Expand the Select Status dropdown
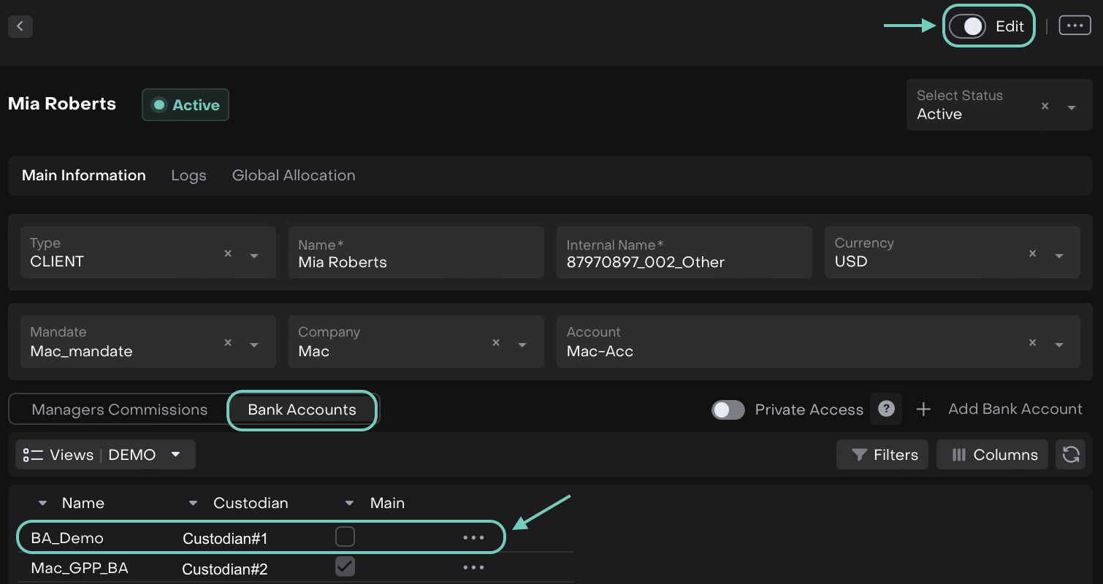1103x584 pixels. [x=1072, y=107]
